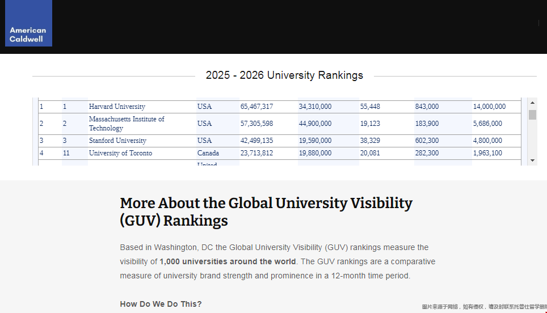Click the 'How Do We Do This?' subheading

[161, 304]
